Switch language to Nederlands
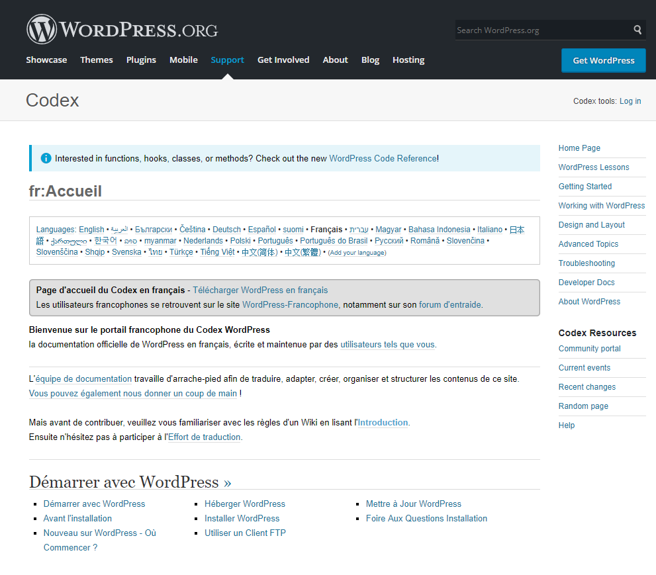656x575 pixels. coord(203,240)
